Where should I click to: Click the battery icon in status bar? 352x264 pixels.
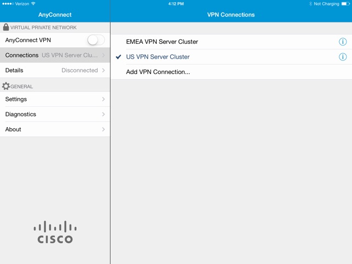(x=345, y=4)
